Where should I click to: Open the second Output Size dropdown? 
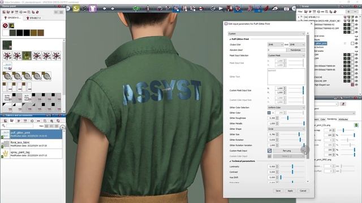(x=297, y=45)
